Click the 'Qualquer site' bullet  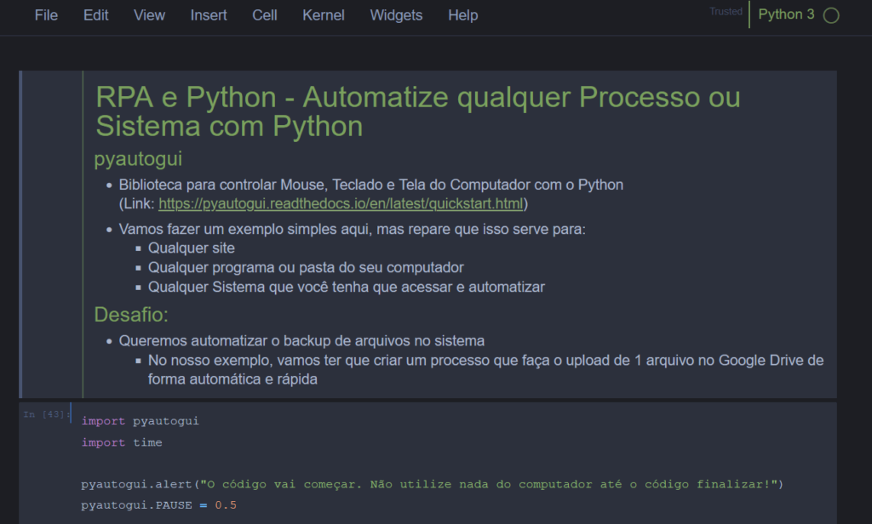tap(192, 248)
